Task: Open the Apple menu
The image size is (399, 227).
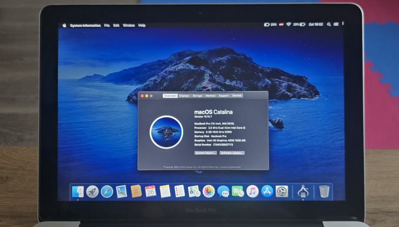Action: [x=64, y=26]
